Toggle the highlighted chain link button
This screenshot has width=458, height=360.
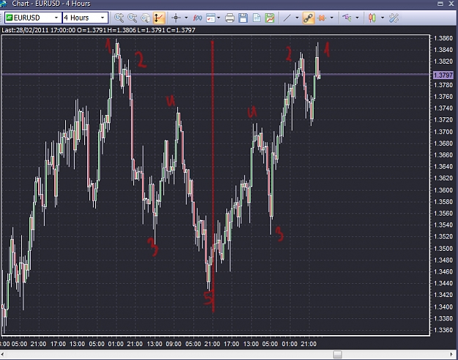pos(309,18)
